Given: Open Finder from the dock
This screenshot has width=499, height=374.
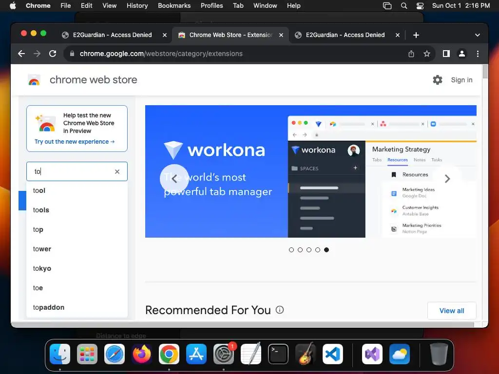Looking at the screenshot, I should 60,354.
